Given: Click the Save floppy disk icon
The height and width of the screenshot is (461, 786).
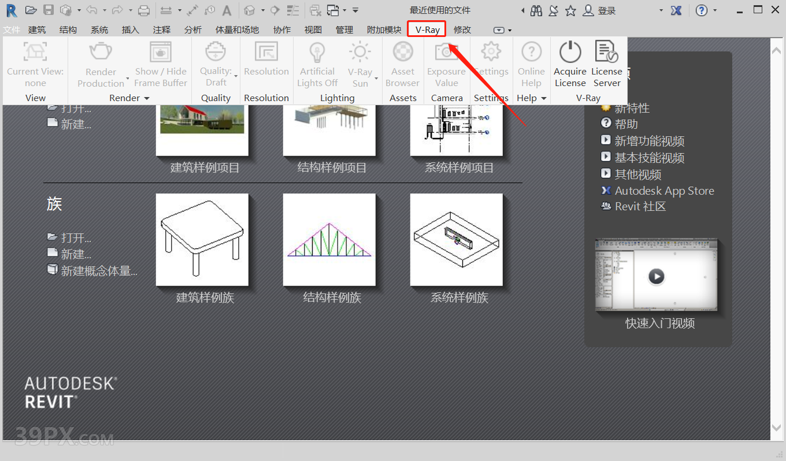Looking at the screenshot, I should pos(49,10).
